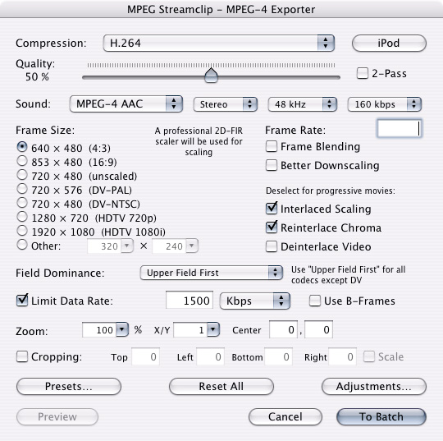Click the Adjustments... button

click(x=374, y=387)
